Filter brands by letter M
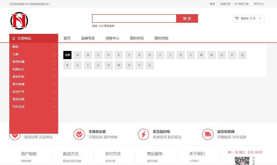Viewport: 277px width, 165px height. [201, 55]
